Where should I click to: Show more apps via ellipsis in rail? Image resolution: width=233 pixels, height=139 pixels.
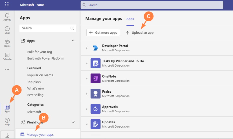click(7, 69)
